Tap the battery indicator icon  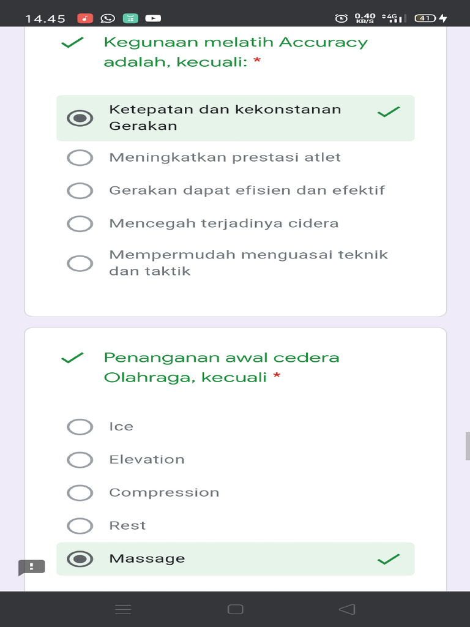click(x=426, y=18)
